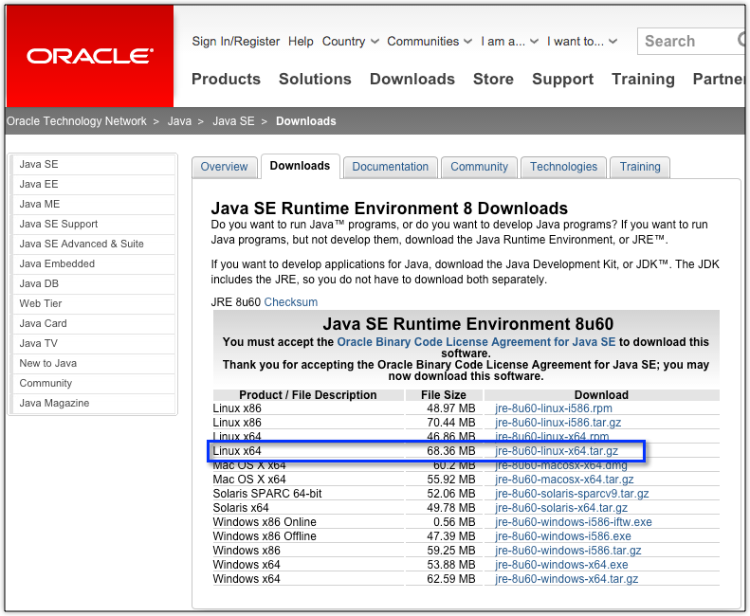
Task: Select the Technologies tab
Action: tap(563, 167)
